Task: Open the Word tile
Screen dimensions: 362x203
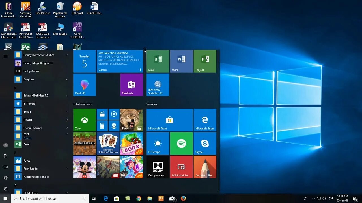Action: (181, 61)
